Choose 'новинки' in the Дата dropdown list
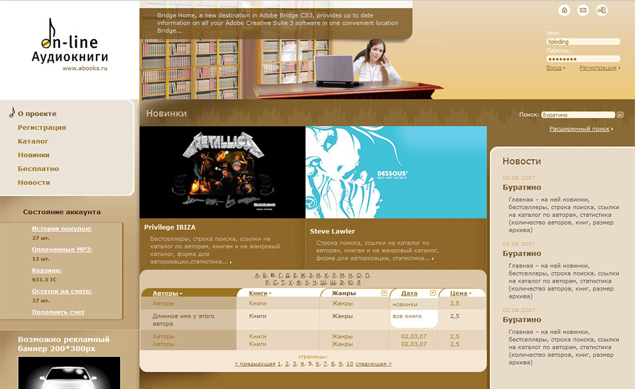The width and height of the screenshot is (635, 389). click(x=405, y=305)
